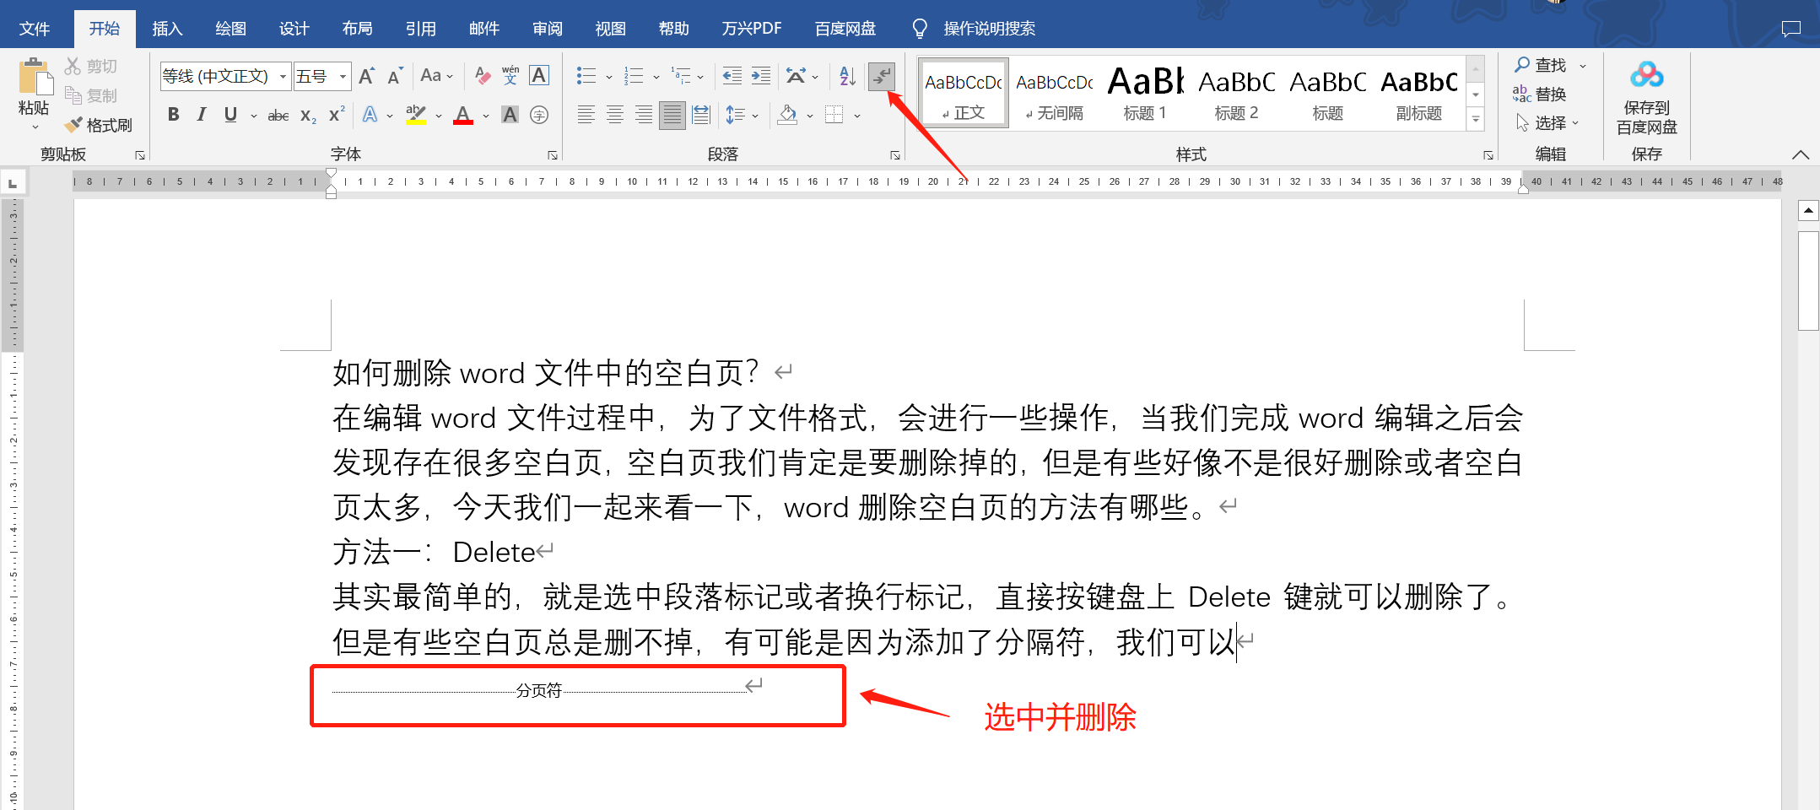
Task: Click the 操作说明搜索 search box
Action: (988, 27)
